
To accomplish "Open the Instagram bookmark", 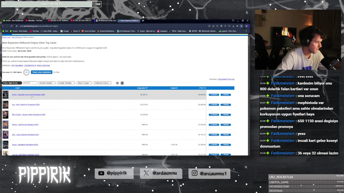I will (162, 31).
